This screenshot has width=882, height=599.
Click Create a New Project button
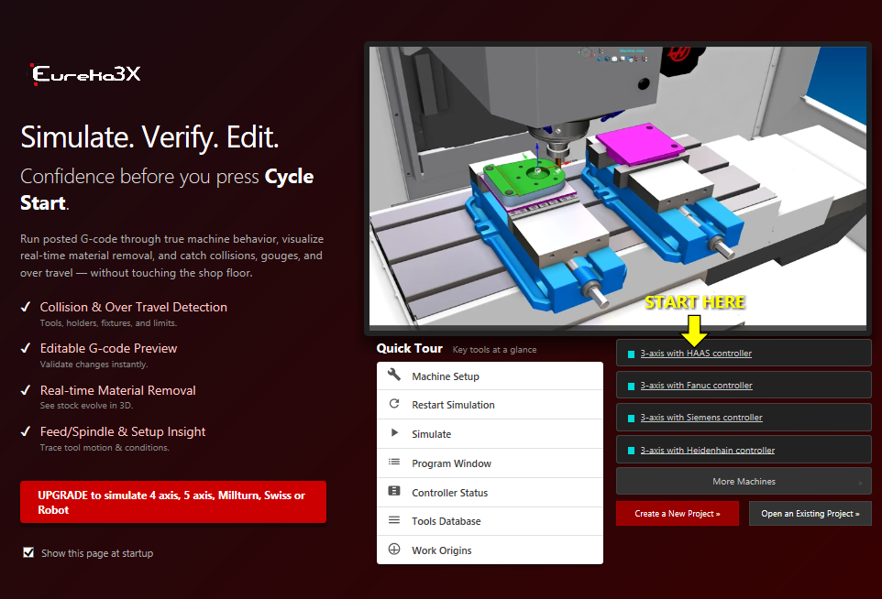coord(678,514)
